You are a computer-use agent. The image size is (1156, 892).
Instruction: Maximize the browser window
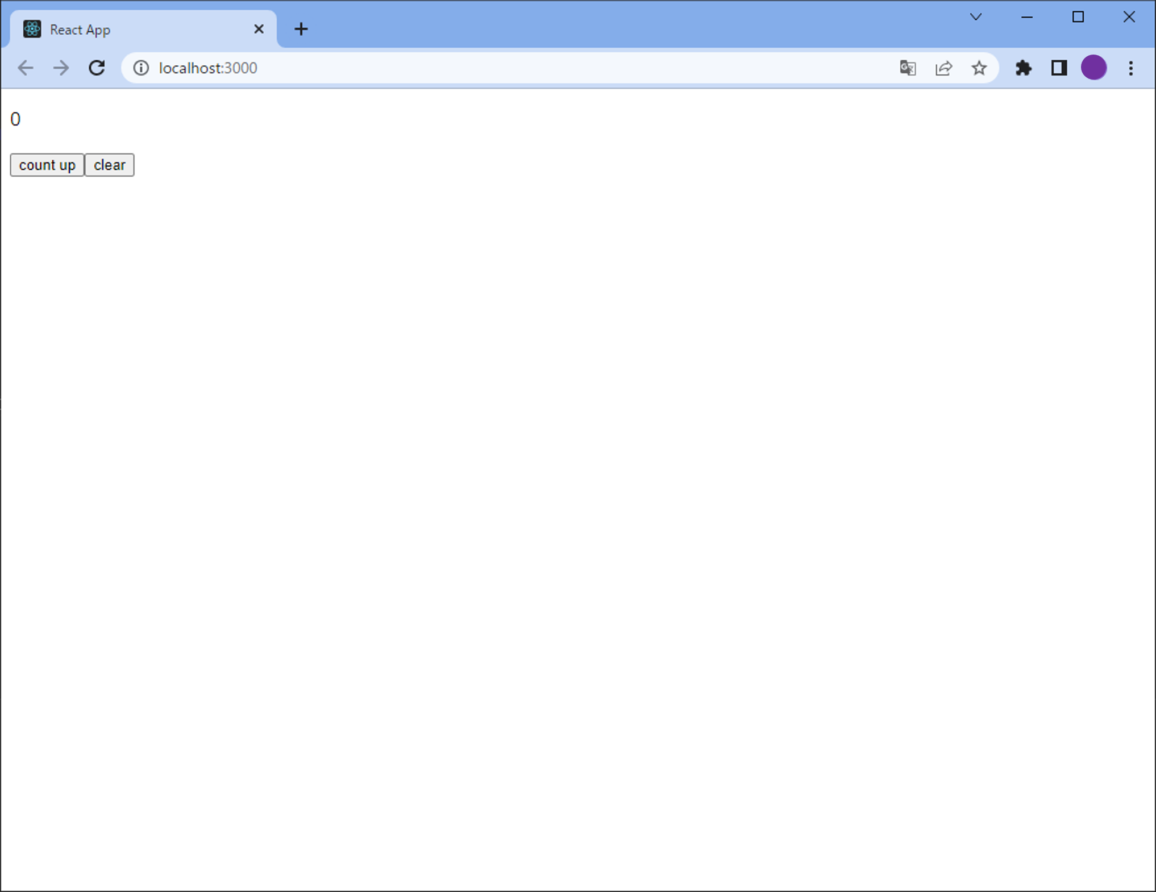point(1078,17)
